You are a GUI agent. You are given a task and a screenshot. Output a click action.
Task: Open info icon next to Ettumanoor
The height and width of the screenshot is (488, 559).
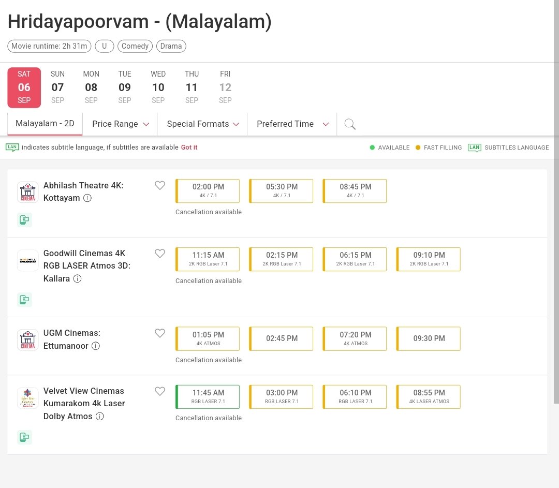point(95,346)
